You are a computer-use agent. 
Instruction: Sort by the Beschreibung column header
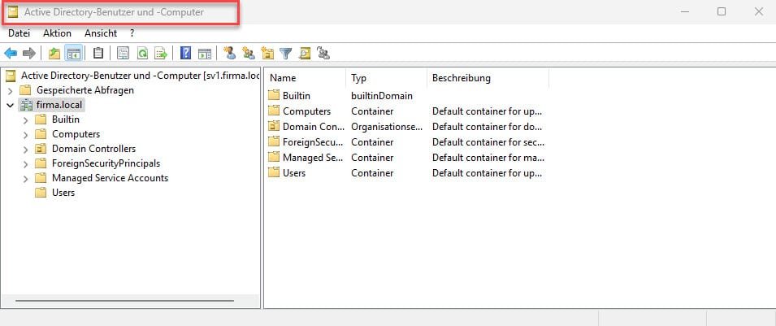(x=488, y=78)
